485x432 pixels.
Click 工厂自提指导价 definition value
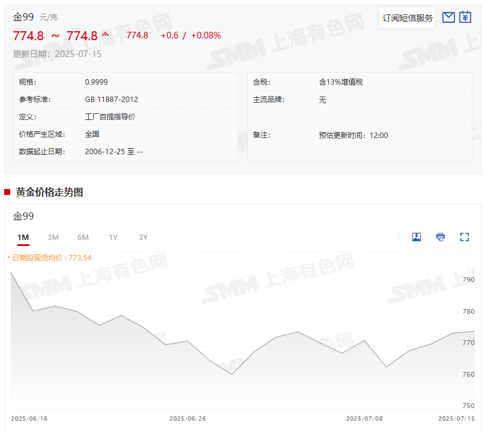coord(110,116)
